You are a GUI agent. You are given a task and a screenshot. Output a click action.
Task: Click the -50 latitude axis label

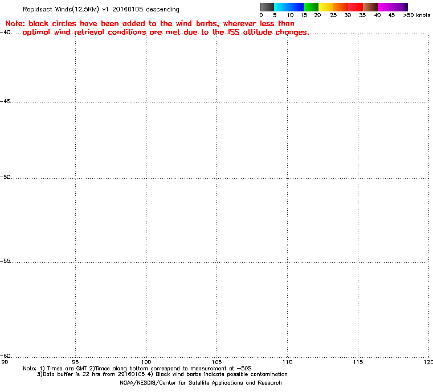pos(5,177)
